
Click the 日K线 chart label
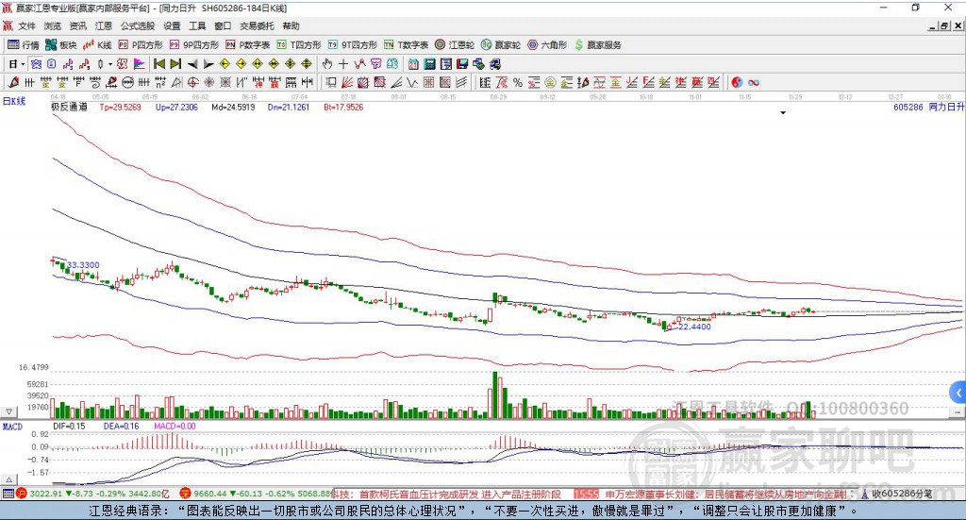click(13, 101)
